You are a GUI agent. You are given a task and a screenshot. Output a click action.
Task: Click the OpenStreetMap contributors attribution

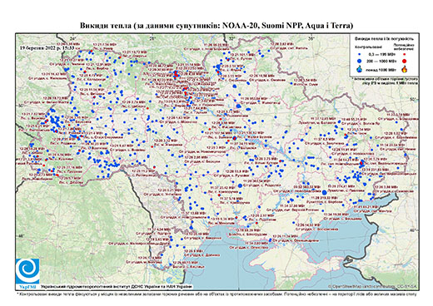[373, 286]
